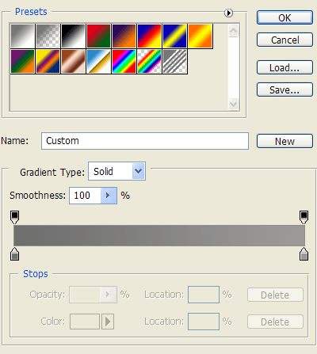Select the right opacity stop

[304, 217]
